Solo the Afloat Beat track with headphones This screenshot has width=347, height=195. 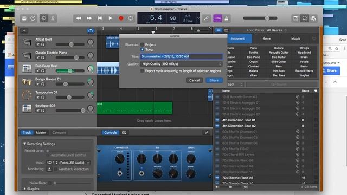[x=43, y=44]
